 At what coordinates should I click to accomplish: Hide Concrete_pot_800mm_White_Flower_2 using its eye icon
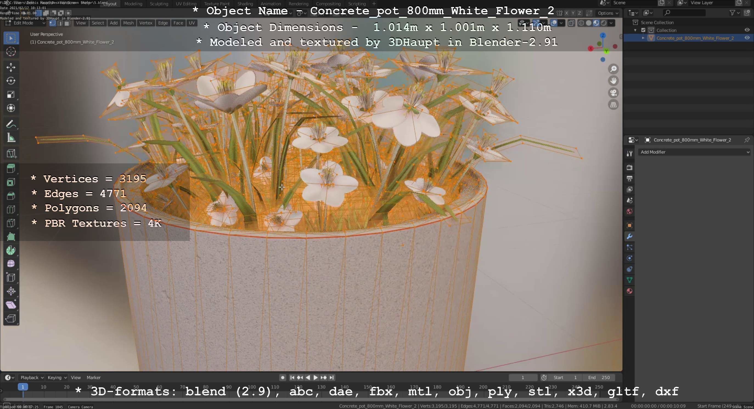(747, 38)
